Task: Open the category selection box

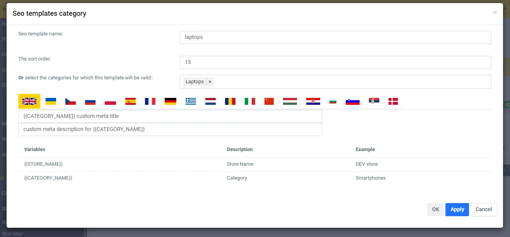Action: point(348,82)
